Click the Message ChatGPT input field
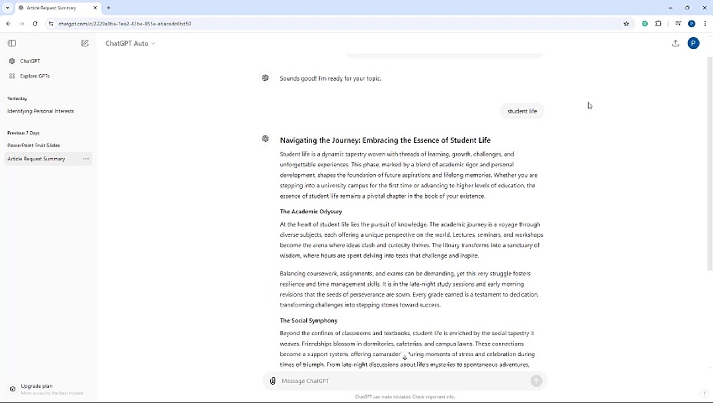Screen dimensions: 713x403 [374, 381]
